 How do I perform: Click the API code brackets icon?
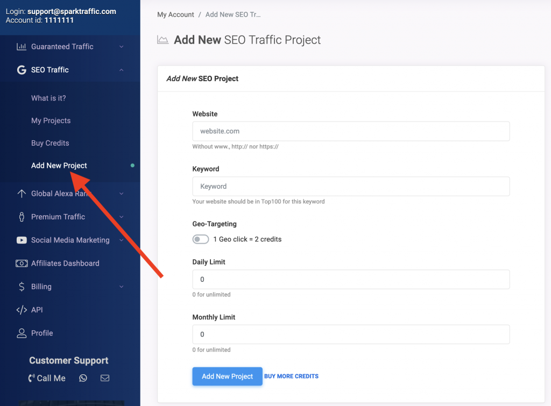(x=22, y=310)
